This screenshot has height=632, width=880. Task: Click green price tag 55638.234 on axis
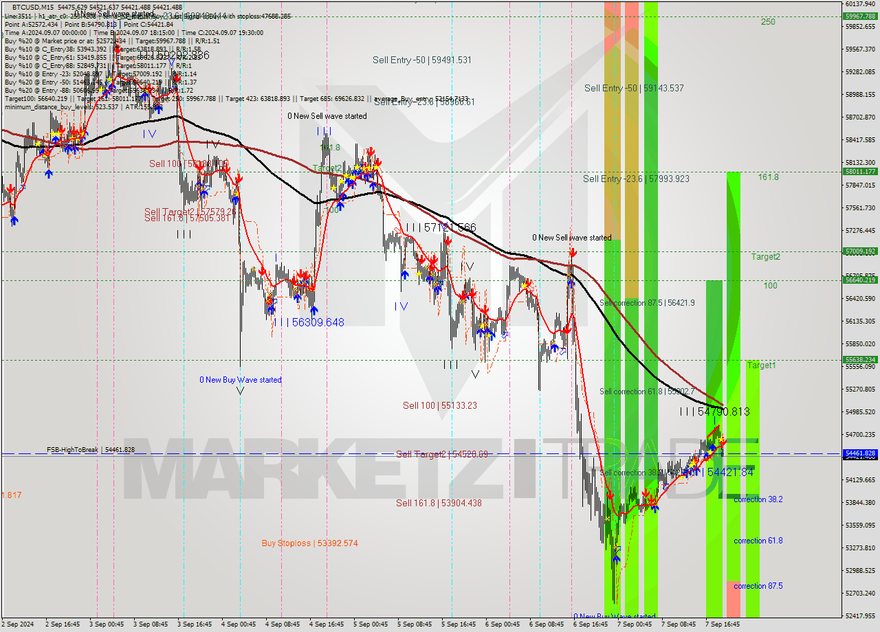(x=860, y=359)
